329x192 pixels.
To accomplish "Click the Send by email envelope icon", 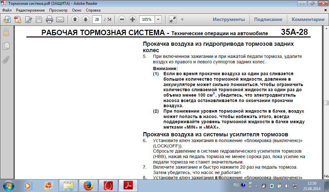I will (x=60, y=20).
